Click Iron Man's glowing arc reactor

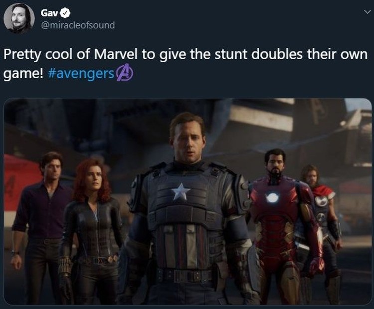pyautogui.click(x=272, y=198)
